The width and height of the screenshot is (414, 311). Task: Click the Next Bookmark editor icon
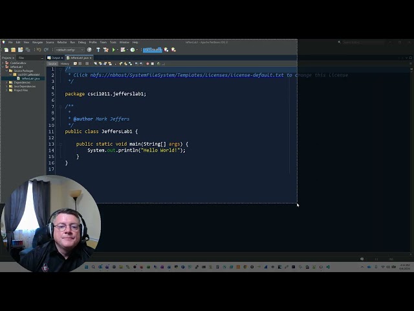coord(125,63)
